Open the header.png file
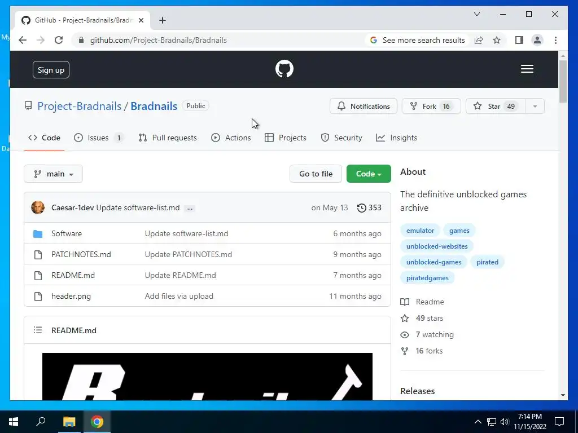578x433 pixels. (71, 297)
